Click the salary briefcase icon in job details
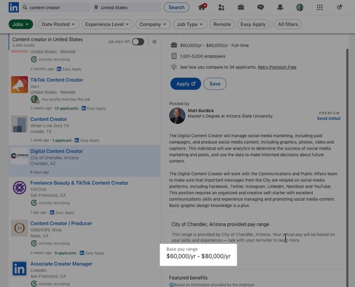The width and height of the screenshot is (355, 287). 174,45
